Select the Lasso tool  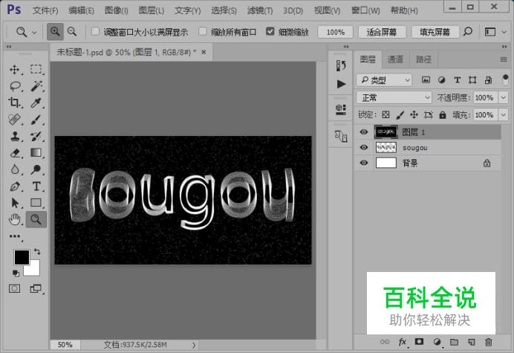pyautogui.click(x=15, y=86)
